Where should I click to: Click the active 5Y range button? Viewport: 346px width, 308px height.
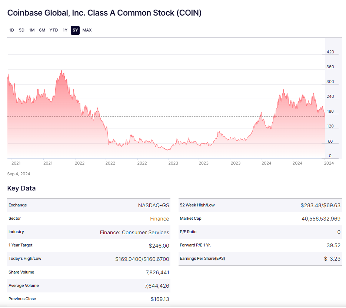pos(75,30)
